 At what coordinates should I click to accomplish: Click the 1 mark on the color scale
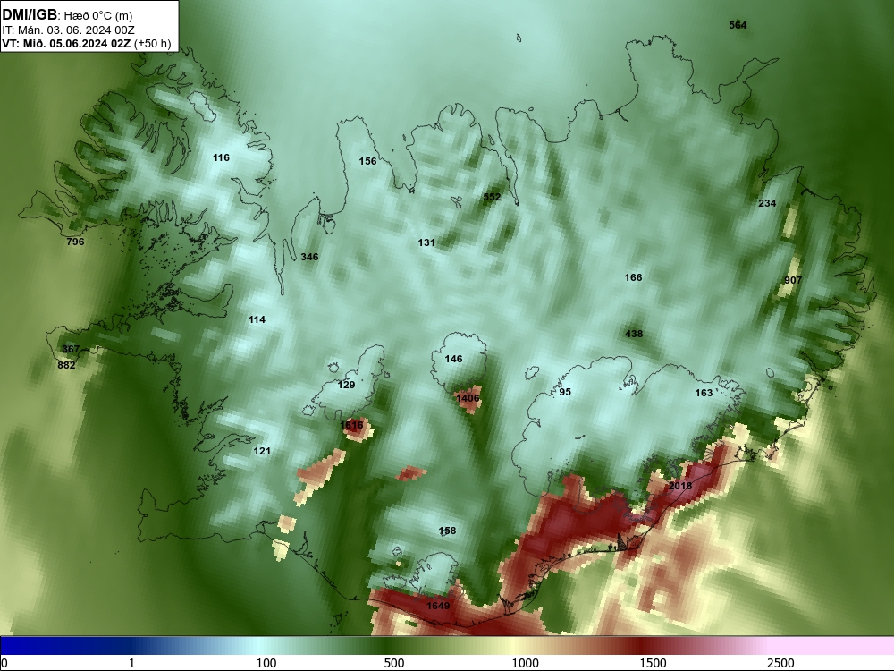pyautogui.click(x=131, y=663)
